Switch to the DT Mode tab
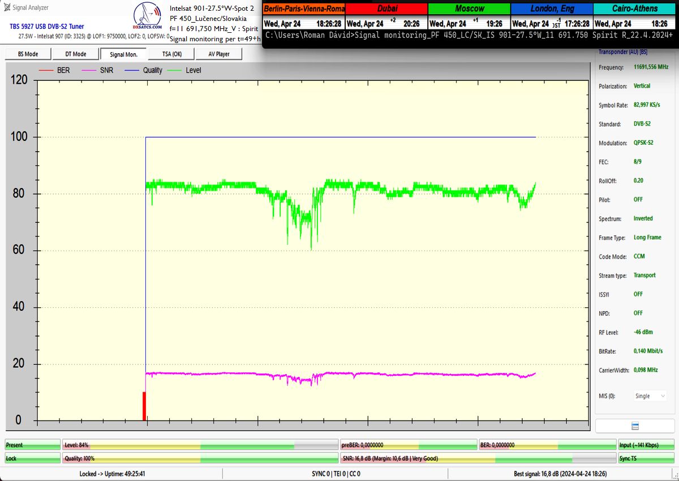Screen dimensions: 679x481 point(75,54)
